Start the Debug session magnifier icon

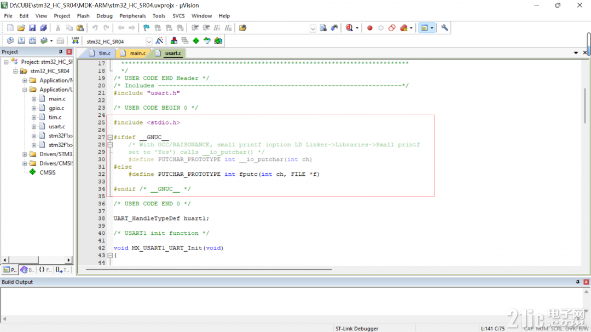tap(349, 28)
